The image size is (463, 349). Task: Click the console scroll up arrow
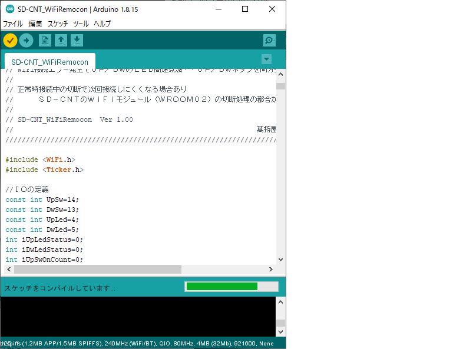(280, 302)
